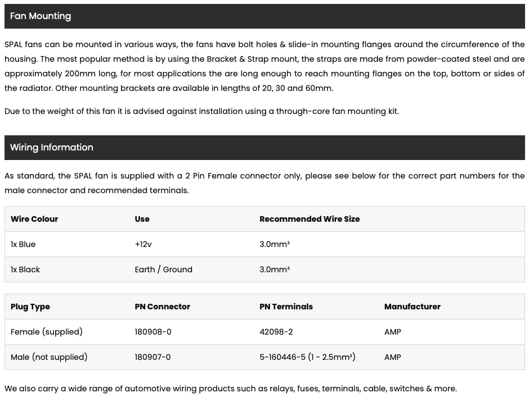This screenshot has height=402, width=529.
Task: Select the Use column header
Action: 142,219
